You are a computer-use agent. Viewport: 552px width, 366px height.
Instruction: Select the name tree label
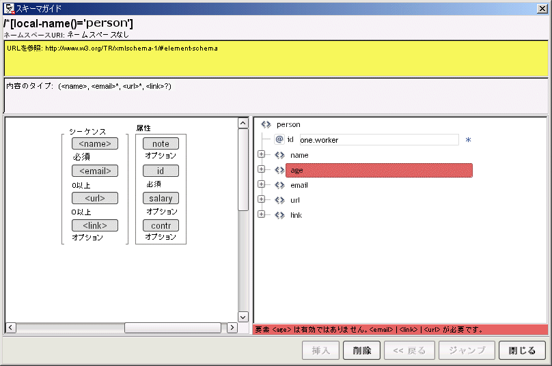[299, 155]
